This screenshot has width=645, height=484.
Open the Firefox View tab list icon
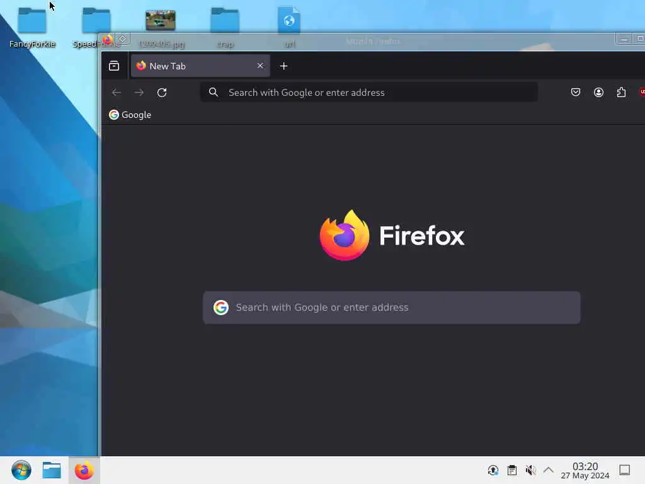click(x=114, y=66)
